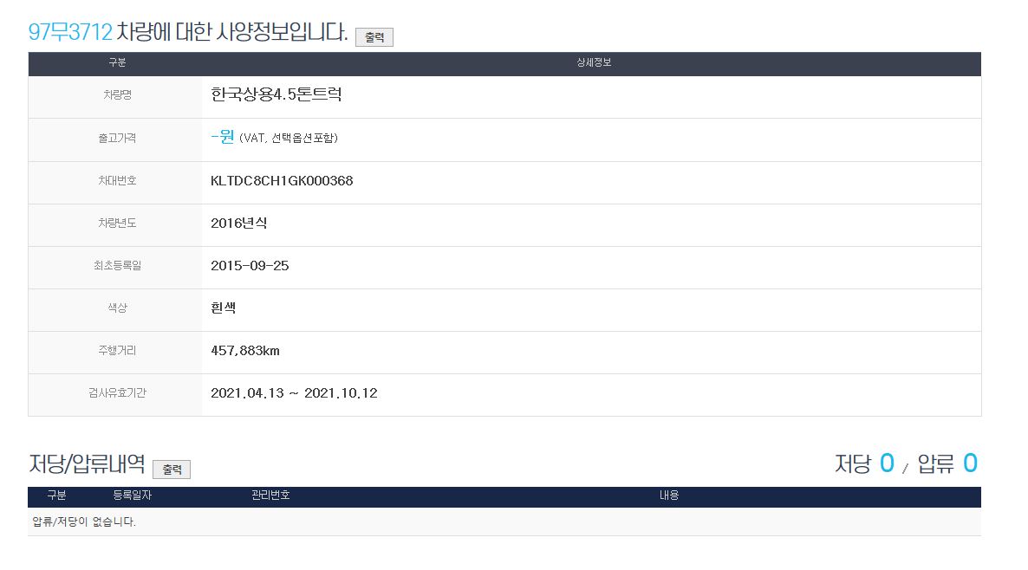
Task: Click the 차대번호 row label
Action: (116, 181)
